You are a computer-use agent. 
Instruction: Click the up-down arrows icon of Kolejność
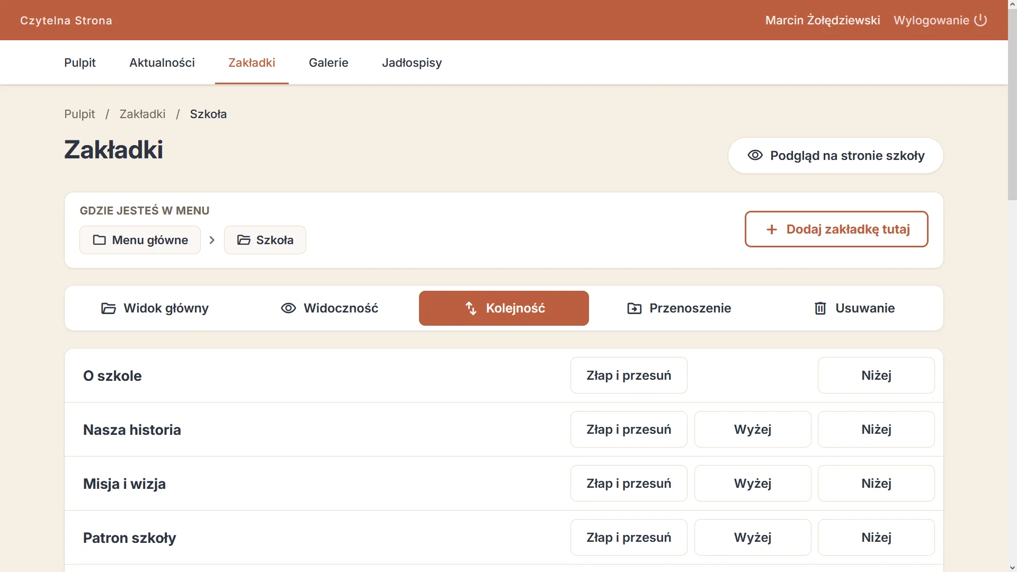click(x=471, y=308)
